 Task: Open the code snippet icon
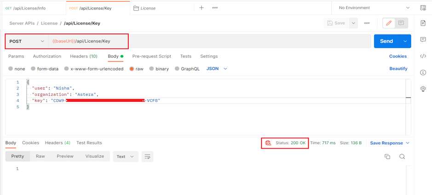tap(423, 56)
